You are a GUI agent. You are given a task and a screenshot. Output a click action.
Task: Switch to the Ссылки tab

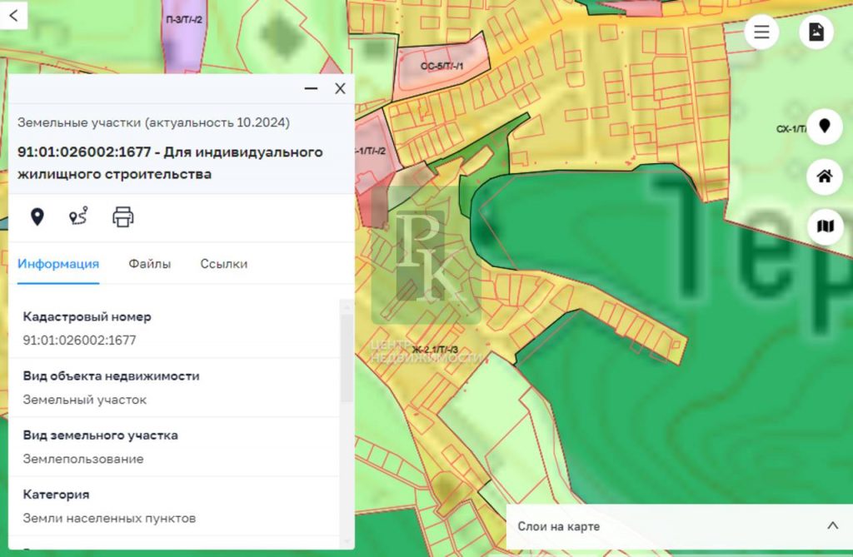(x=223, y=264)
